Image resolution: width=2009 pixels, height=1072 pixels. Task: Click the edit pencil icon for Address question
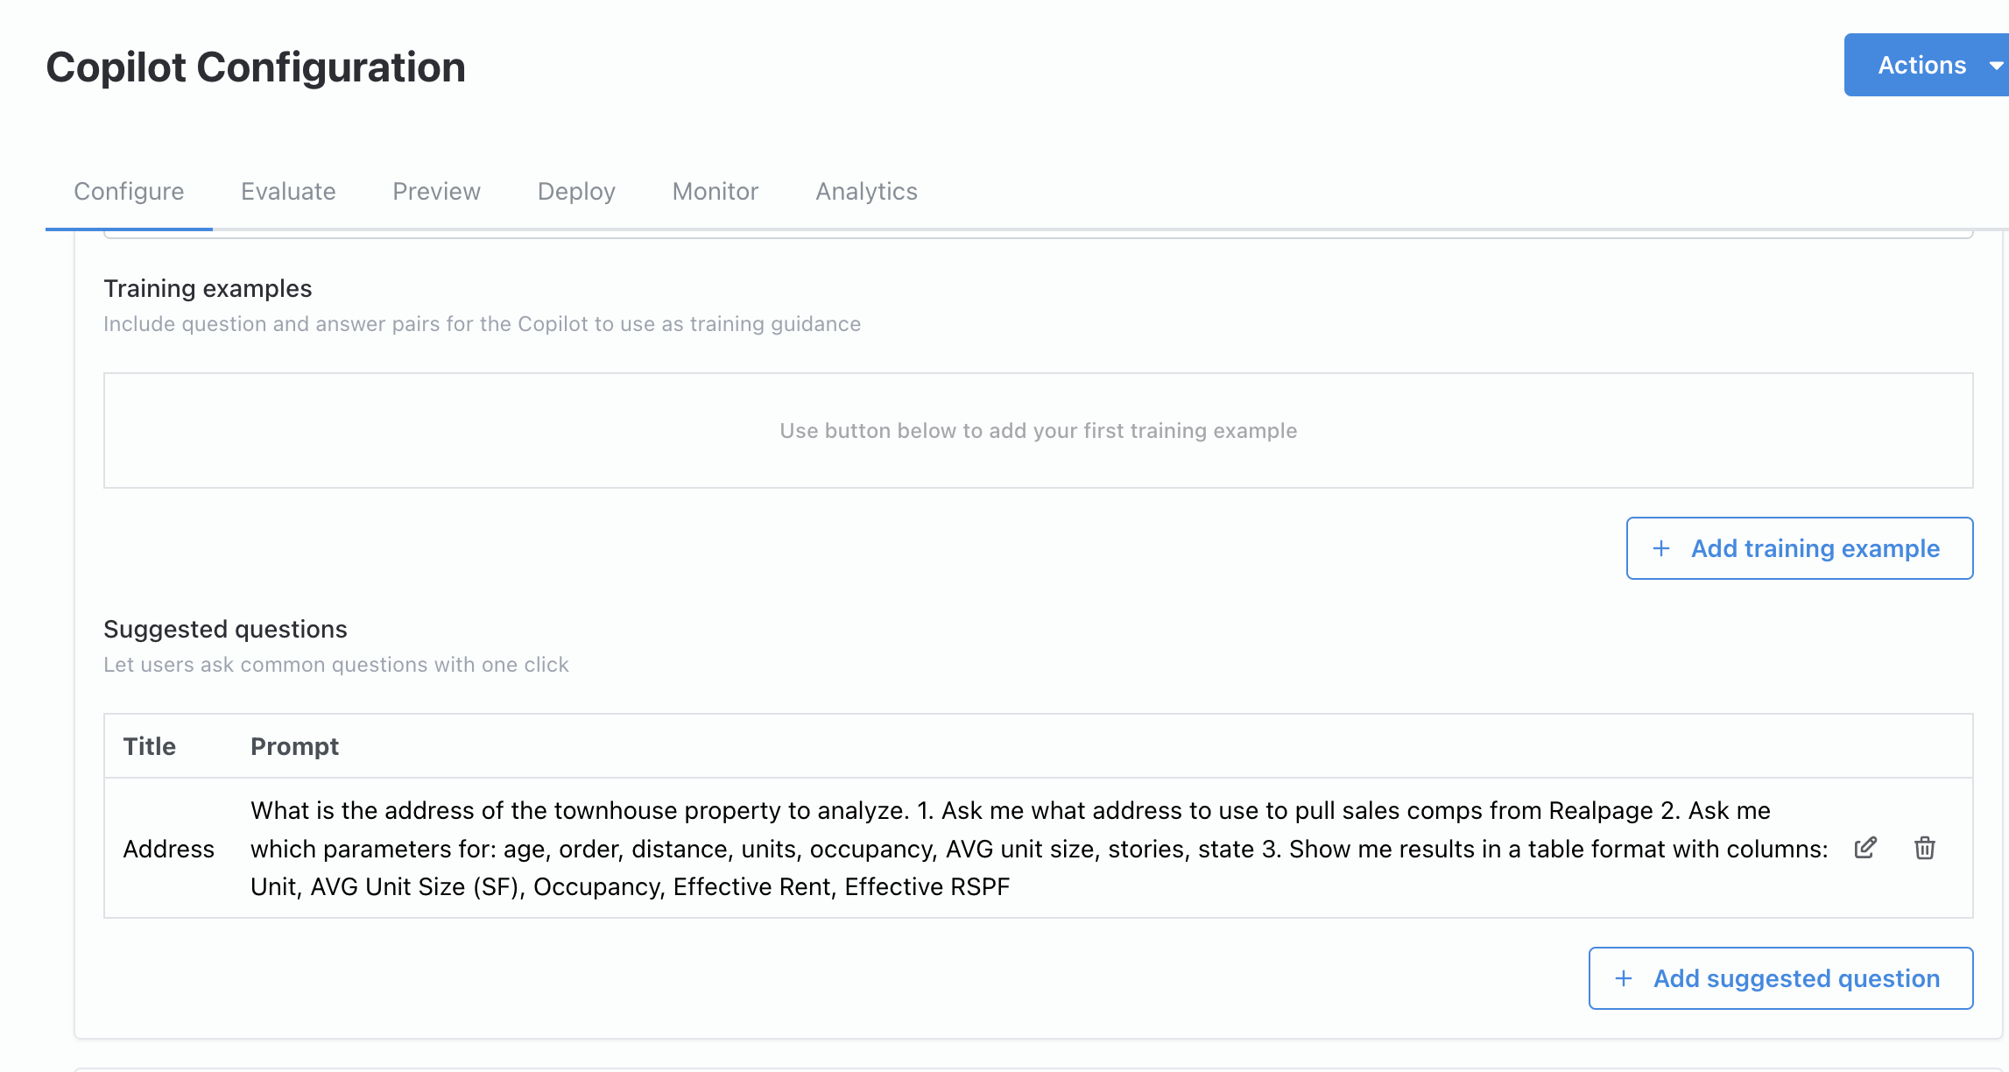tap(1865, 848)
